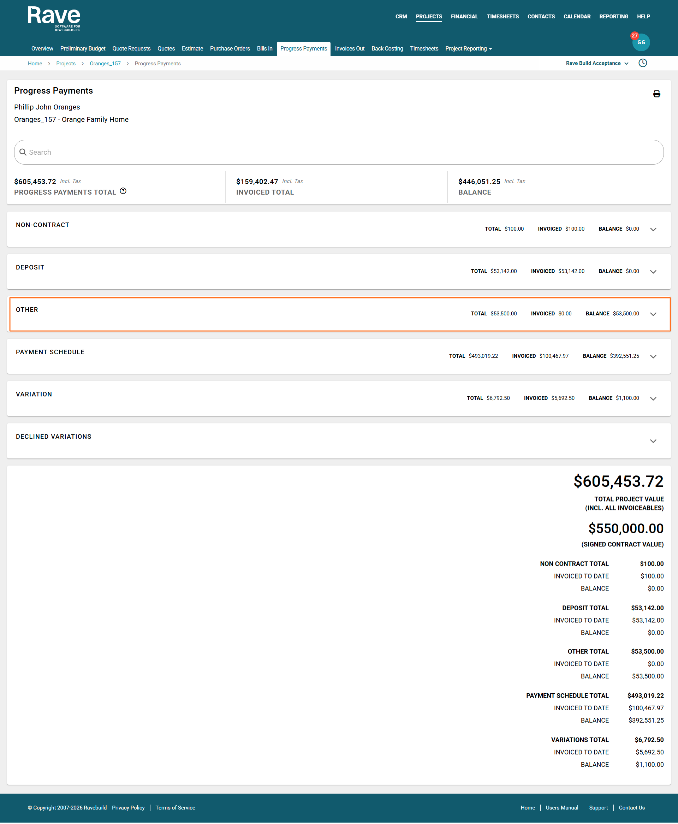This screenshot has width=678, height=824.
Task: Click the Progress Payments Total help icon
Action: coord(123,191)
